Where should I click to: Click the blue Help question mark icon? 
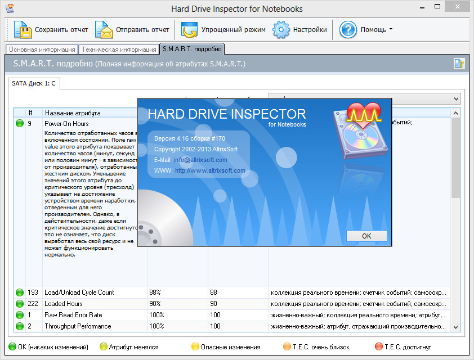(x=348, y=29)
